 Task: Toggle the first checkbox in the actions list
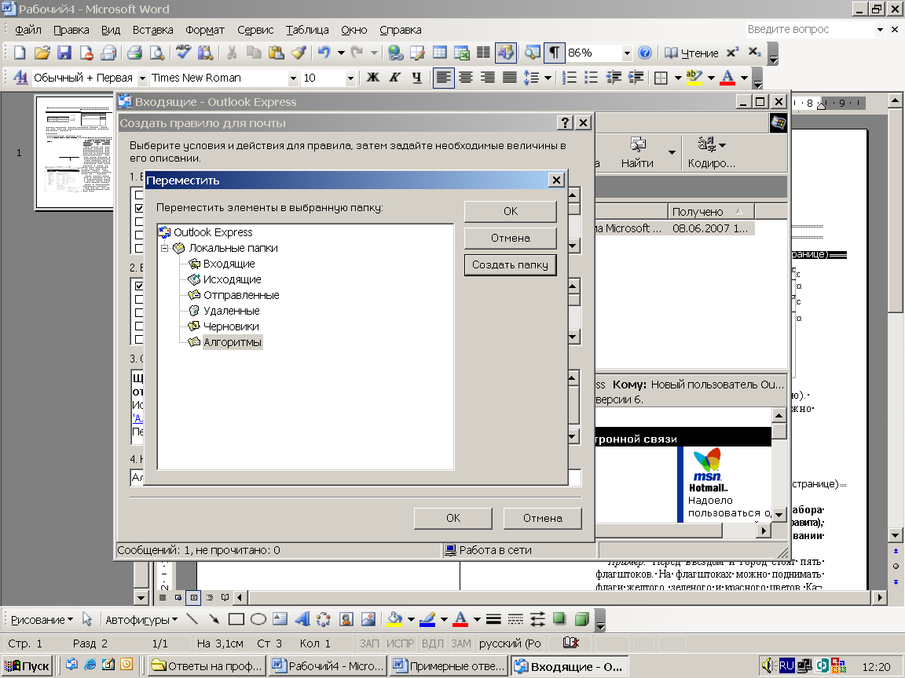pos(139,286)
